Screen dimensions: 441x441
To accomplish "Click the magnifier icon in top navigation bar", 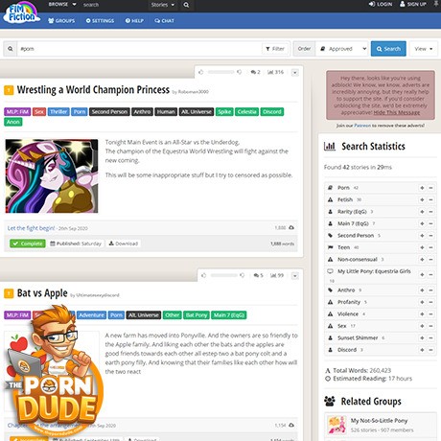I will pos(186,5).
